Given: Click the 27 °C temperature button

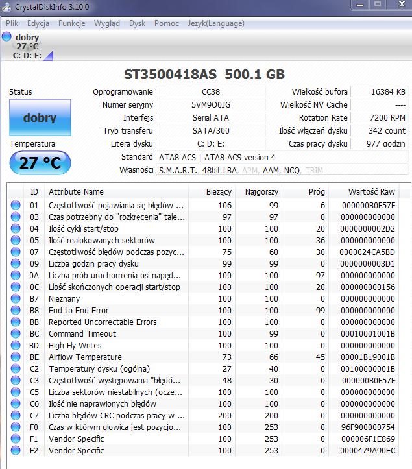Looking at the screenshot, I should pos(40,163).
